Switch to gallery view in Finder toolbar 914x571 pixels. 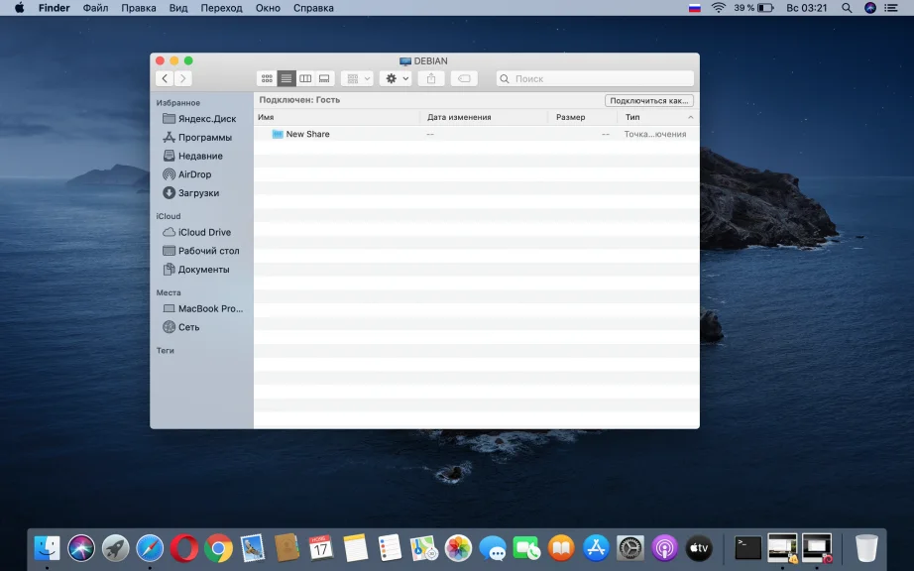pyautogui.click(x=324, y=78)
